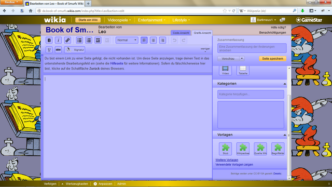Go to Book of Smurfs wiki title

(70, 30)
